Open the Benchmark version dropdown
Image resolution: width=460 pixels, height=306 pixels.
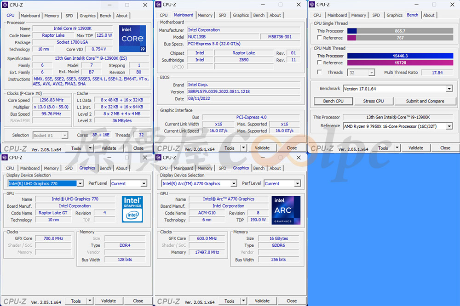pos(449,89)
